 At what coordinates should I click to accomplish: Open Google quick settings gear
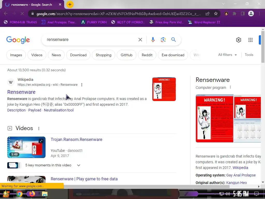tap(238, 40)
